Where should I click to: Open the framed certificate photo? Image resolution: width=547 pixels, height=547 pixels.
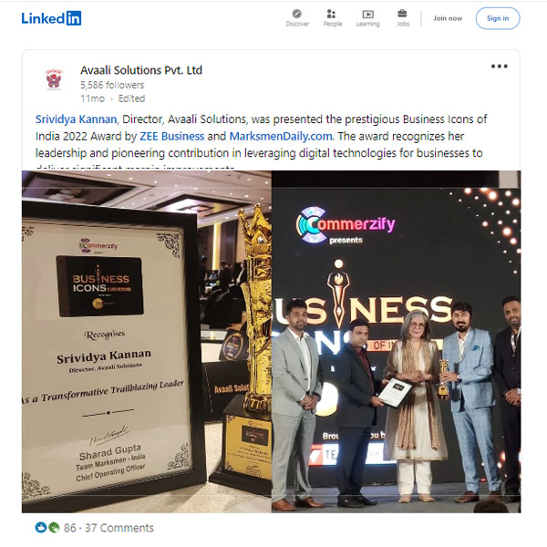[x=147, y=342]
